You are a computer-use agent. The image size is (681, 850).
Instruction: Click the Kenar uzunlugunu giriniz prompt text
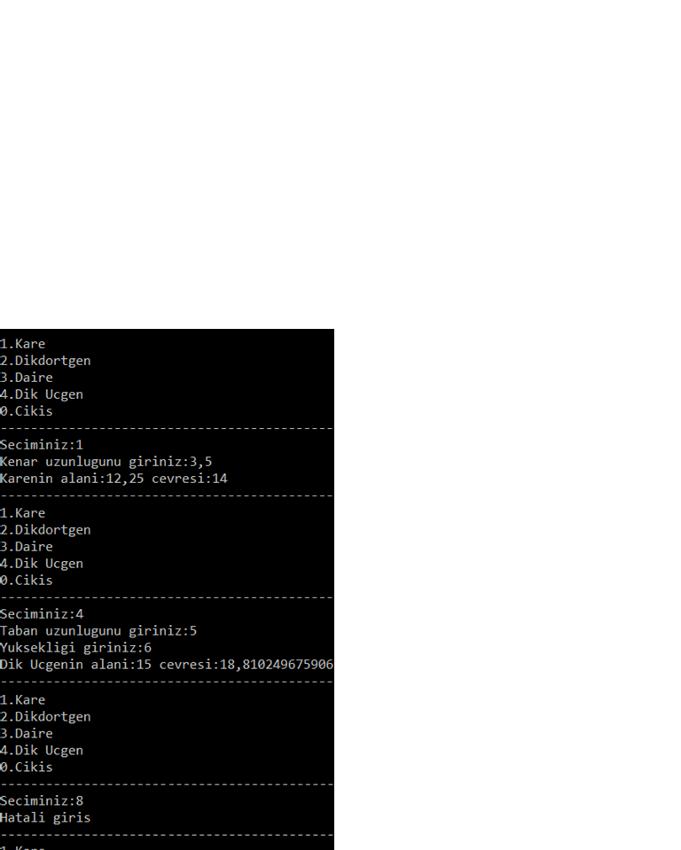94,462
